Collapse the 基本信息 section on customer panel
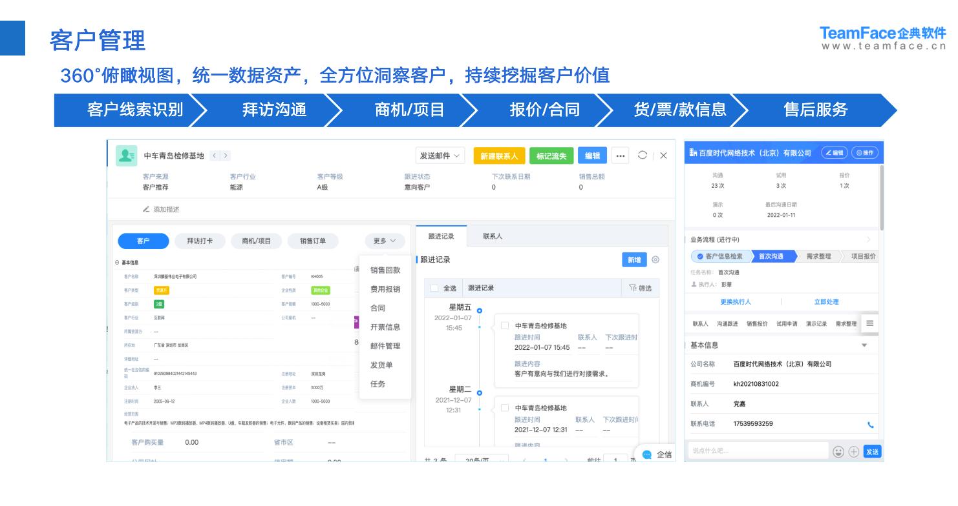 coord(116,263)
